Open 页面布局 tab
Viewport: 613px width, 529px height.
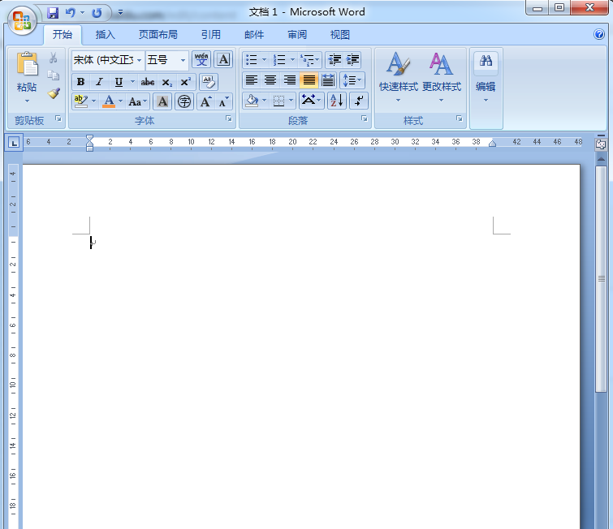pos(158,35)
